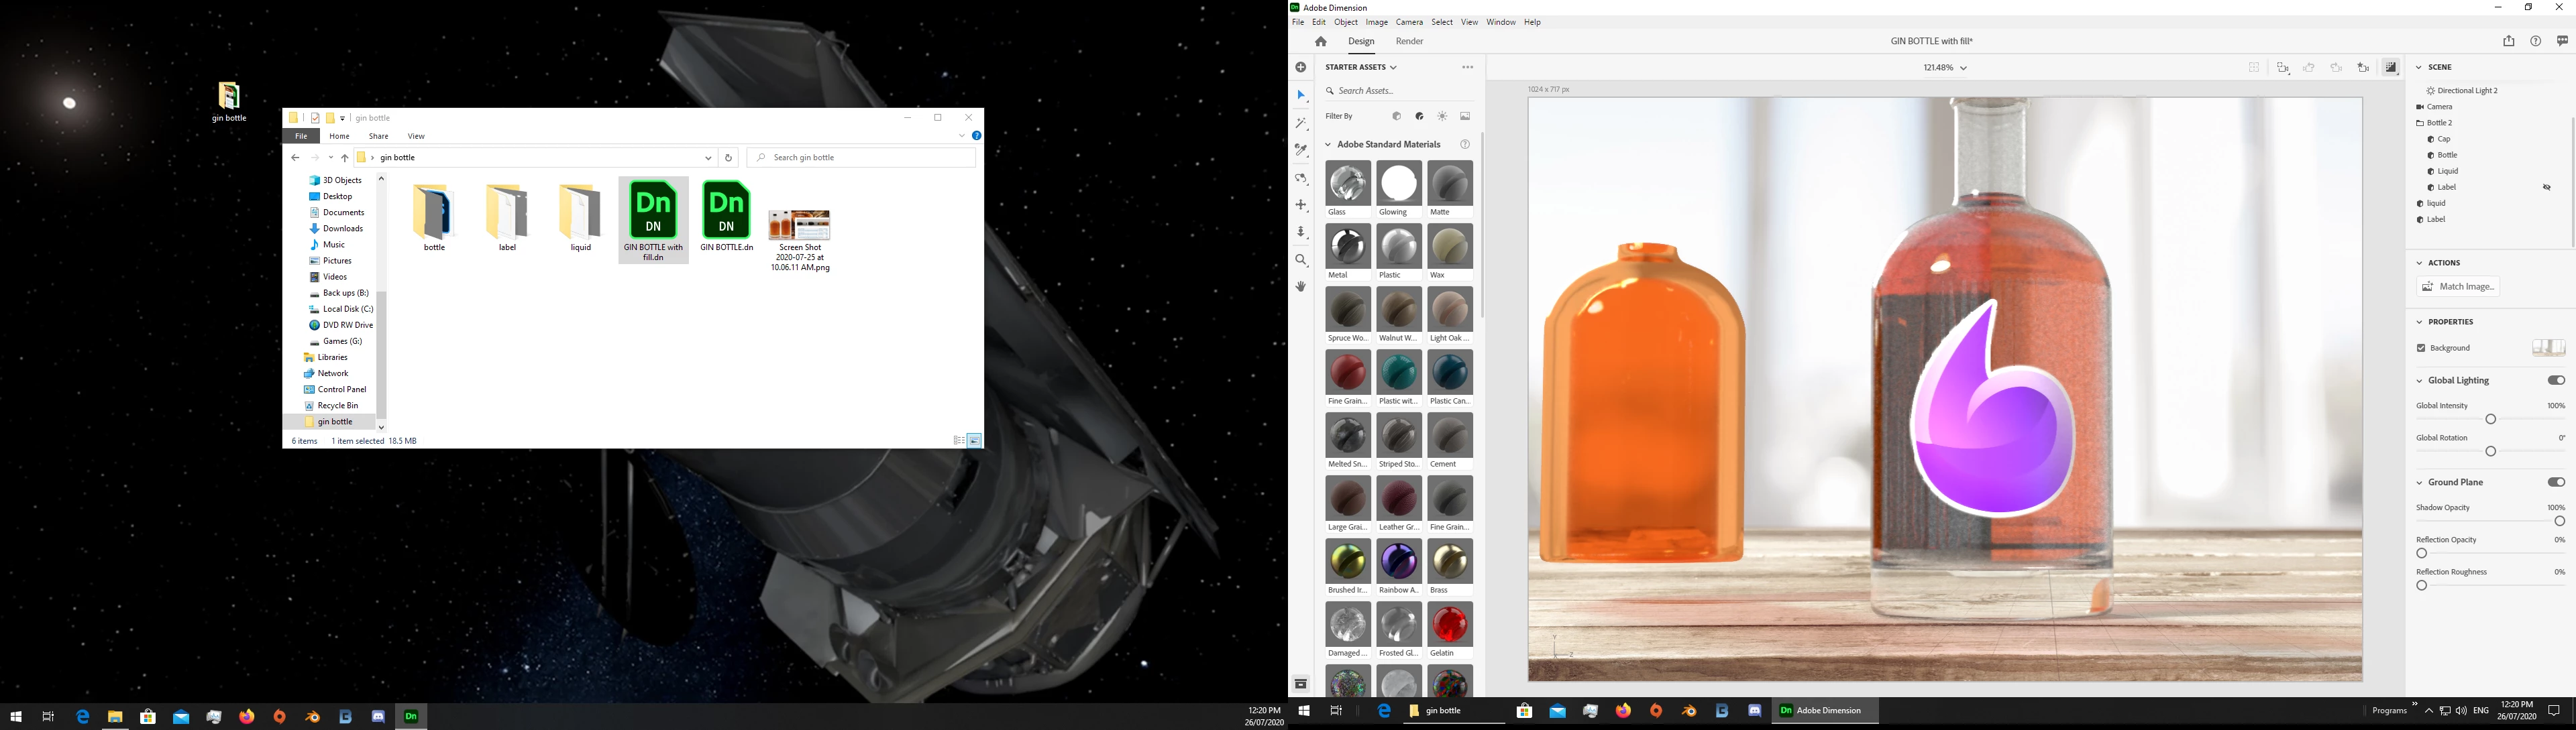Viewport: 2576px width, 730px height.
Task: Click the Match Image button
Action: pyautogui.click(x=2458, y=287)
